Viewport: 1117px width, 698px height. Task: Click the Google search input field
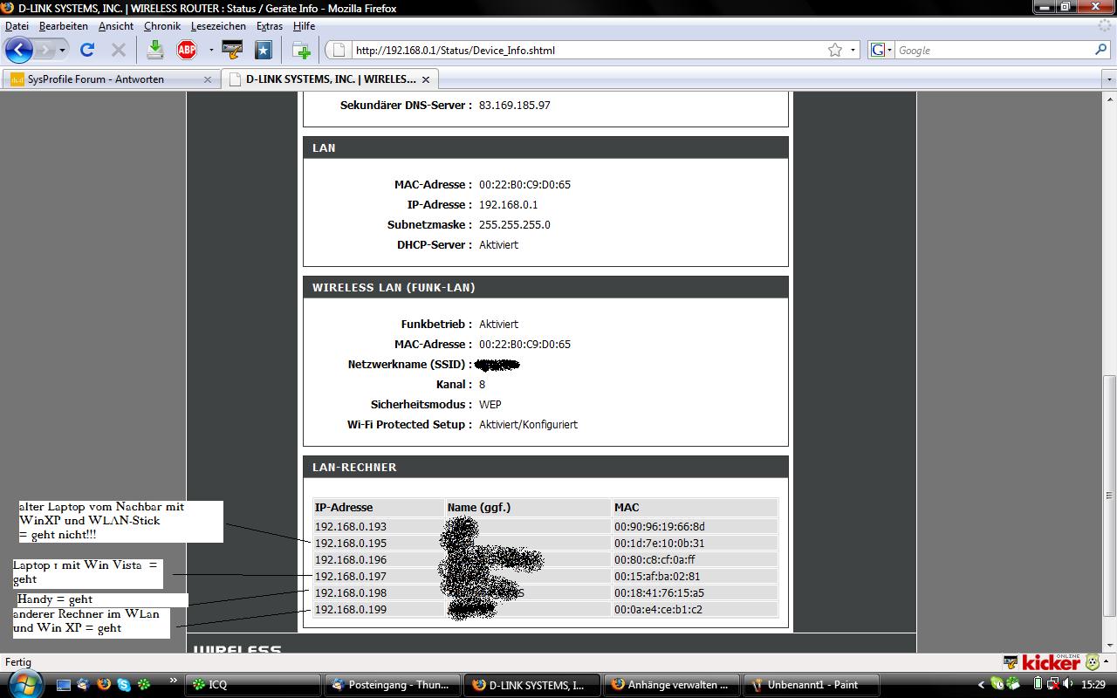pos(993,50)
